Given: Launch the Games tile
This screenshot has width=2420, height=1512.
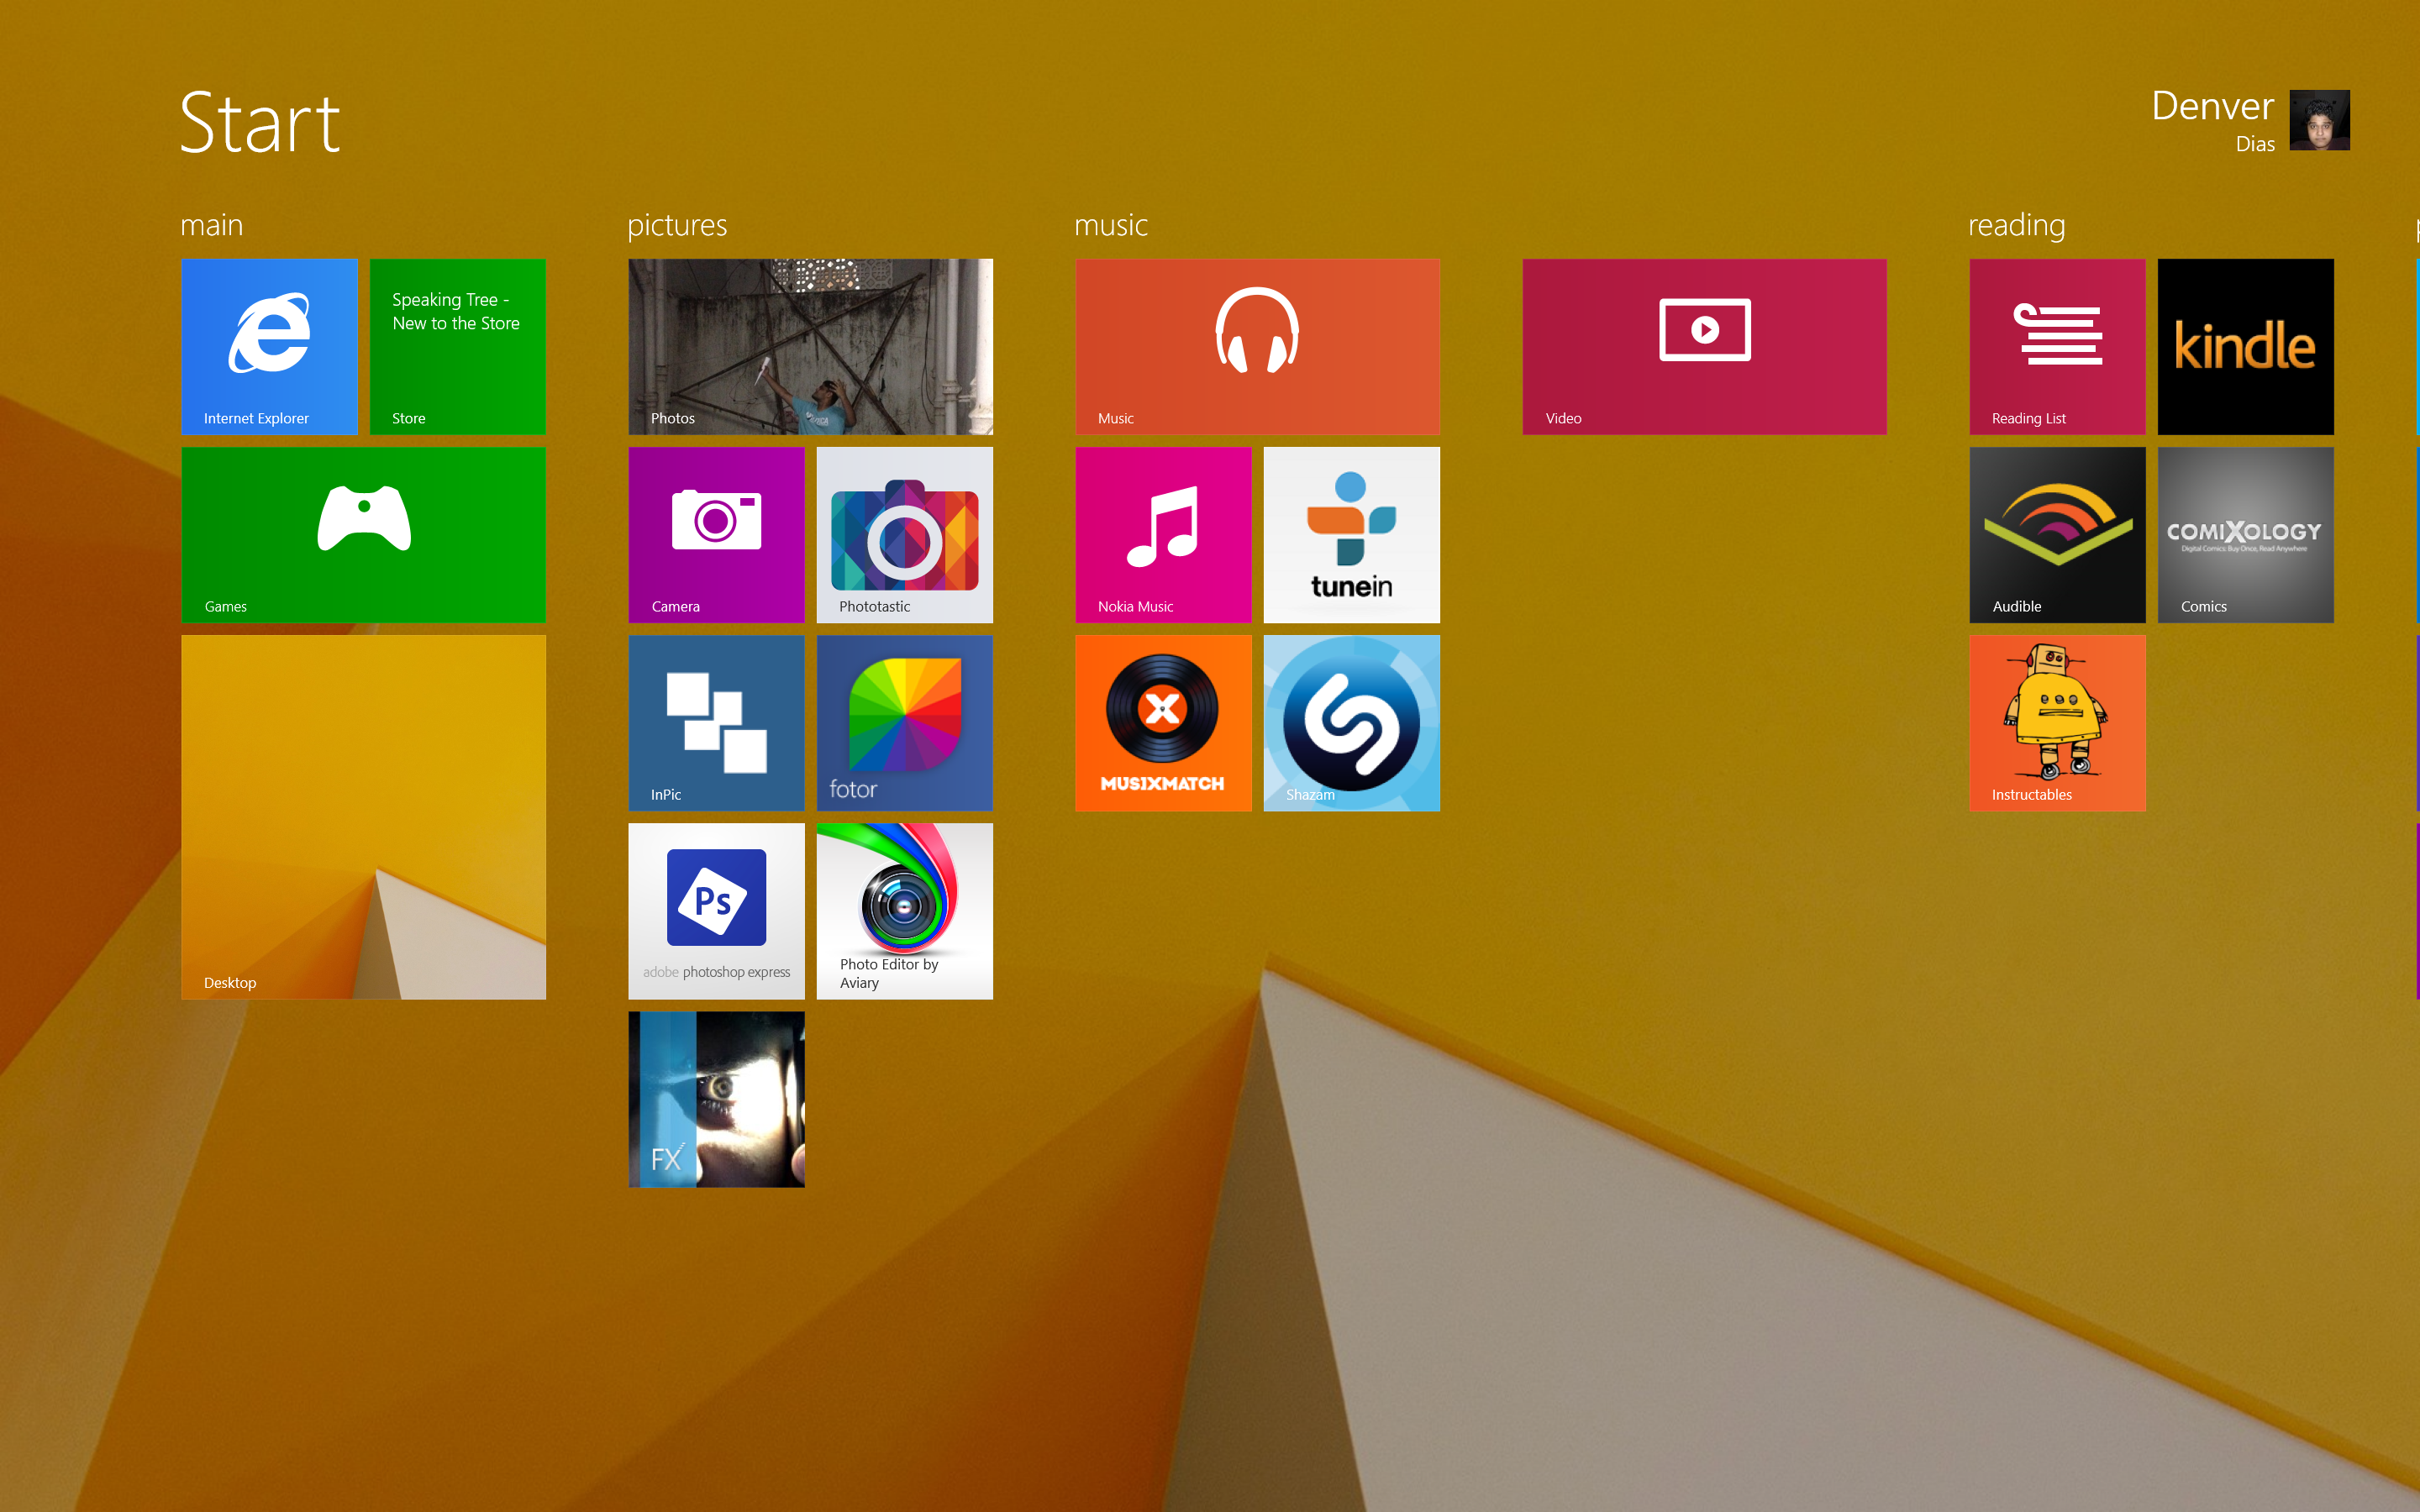Looking at the screenshot, I should [x=363, y=535].
